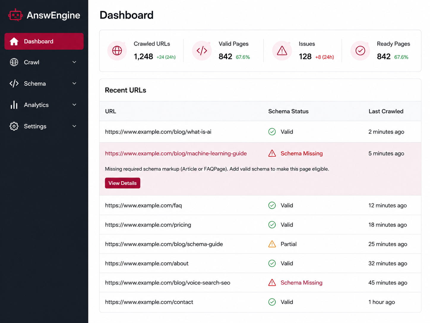The image size is (430, 323).
Task: Click the home icon beside Dashboard
Action: click(x=14, y=41)
